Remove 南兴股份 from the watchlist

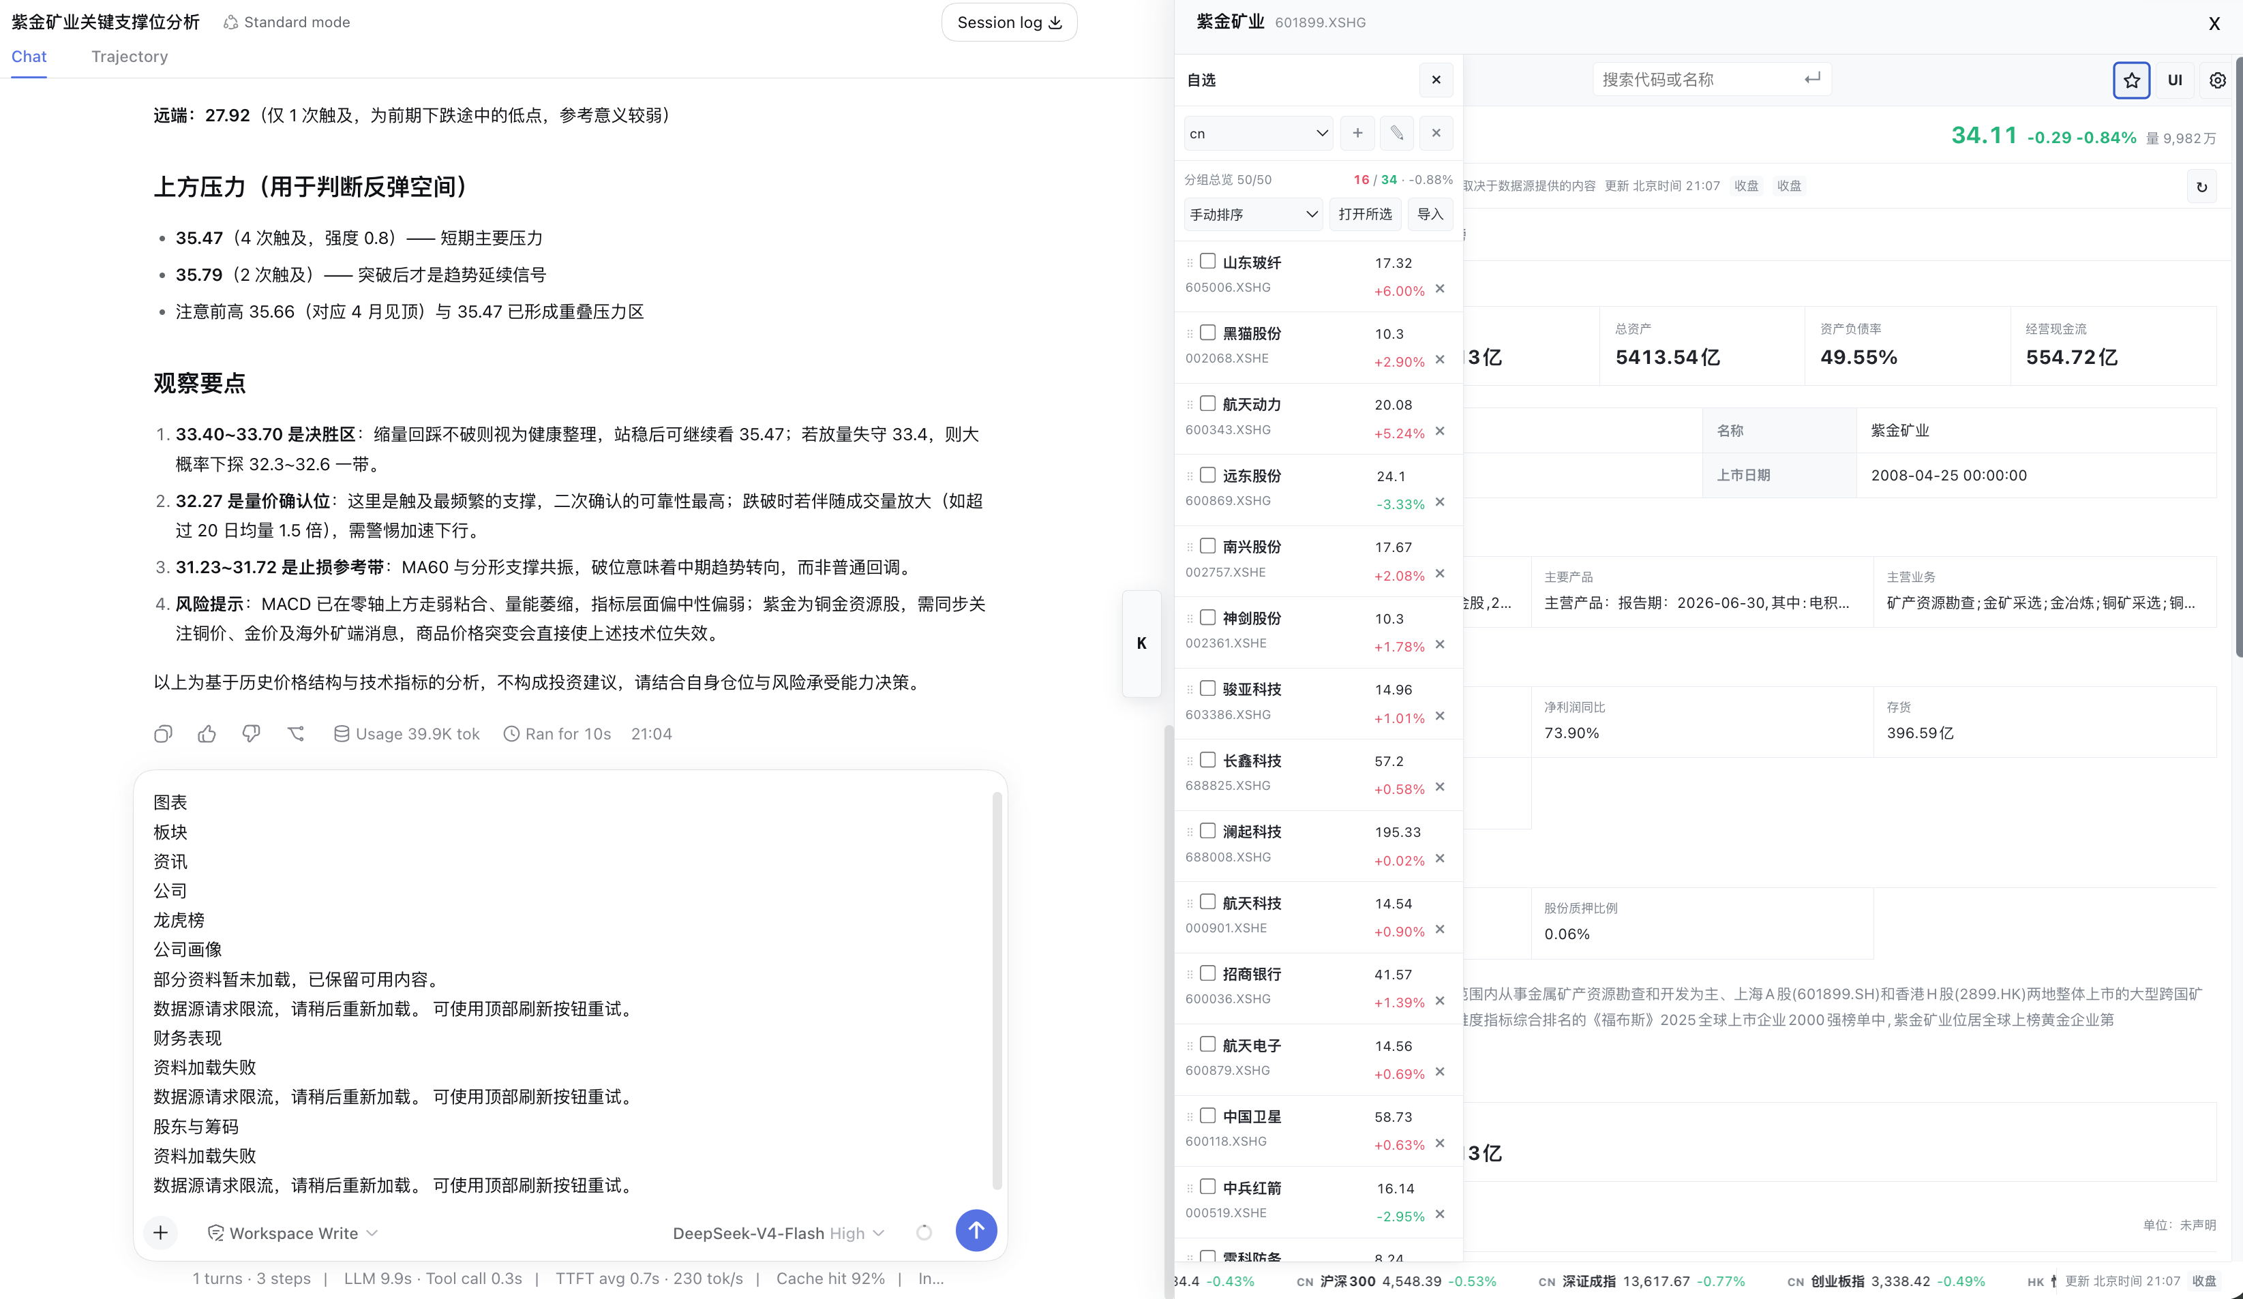(1439, 574)
